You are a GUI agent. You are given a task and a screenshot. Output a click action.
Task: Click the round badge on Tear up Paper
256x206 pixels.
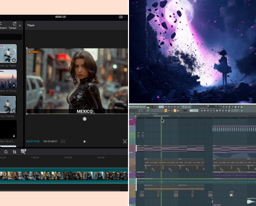14,60
